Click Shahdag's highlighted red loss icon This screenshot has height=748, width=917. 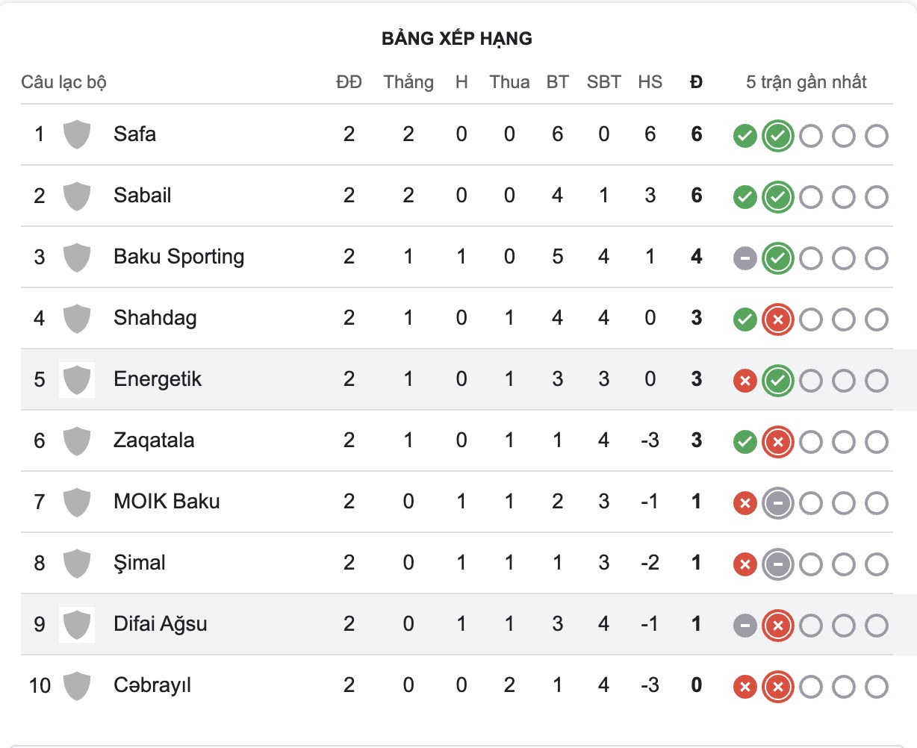point(777,320)
